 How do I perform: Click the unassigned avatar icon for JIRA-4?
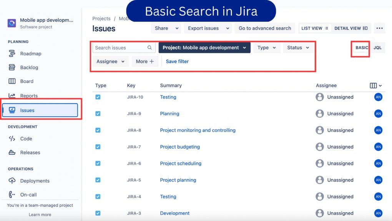[320, 196]
